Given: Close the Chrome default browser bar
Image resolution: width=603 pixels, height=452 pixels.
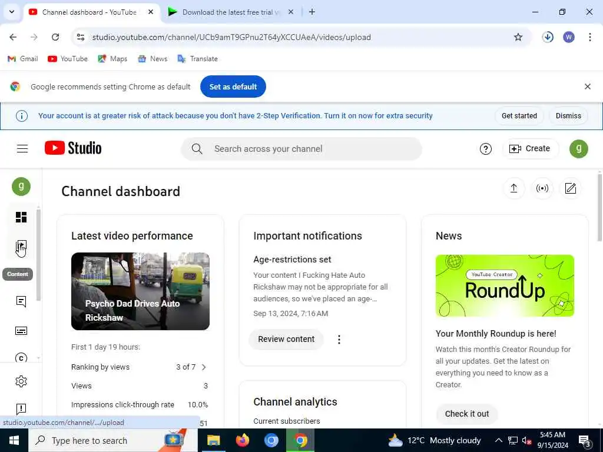Looking at the screenshot, I should tap(587, 87).
